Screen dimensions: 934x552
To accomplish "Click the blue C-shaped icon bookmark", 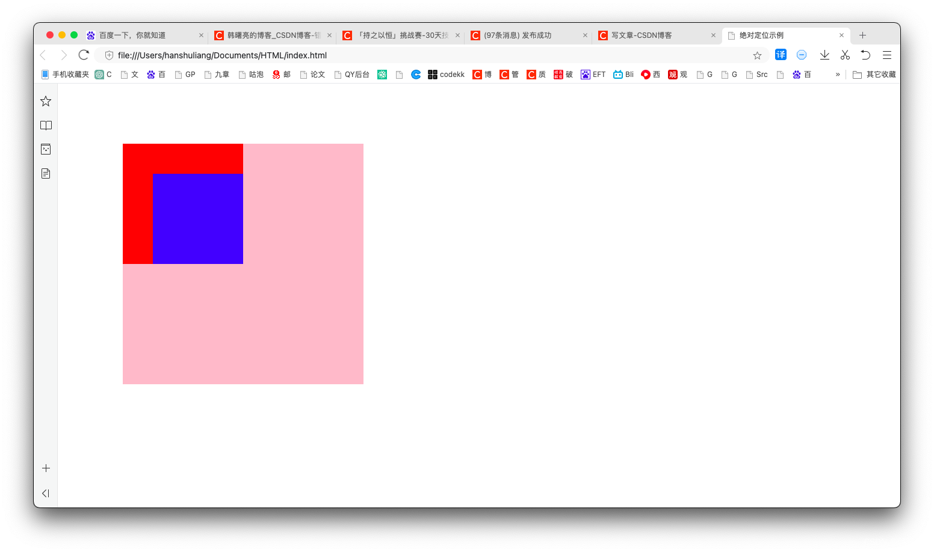I will click(x=416, y=75).
